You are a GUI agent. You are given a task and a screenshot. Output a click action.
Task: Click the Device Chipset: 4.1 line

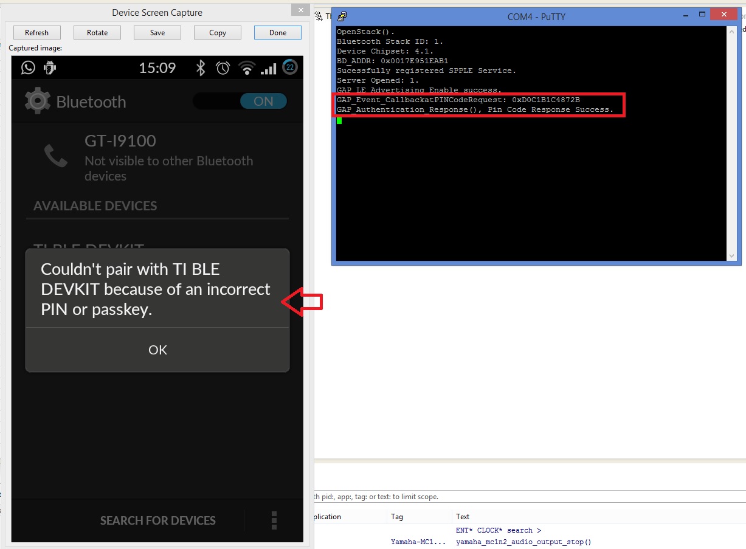tap(385, 51)
